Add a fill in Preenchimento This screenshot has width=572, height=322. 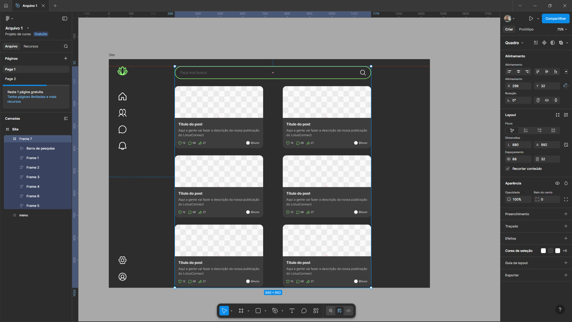point(566,214)
